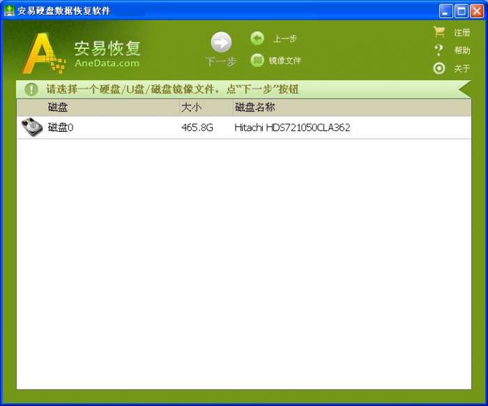Open 注册 registration
This screenshot has width=488, height=406.
coord(462,32)
